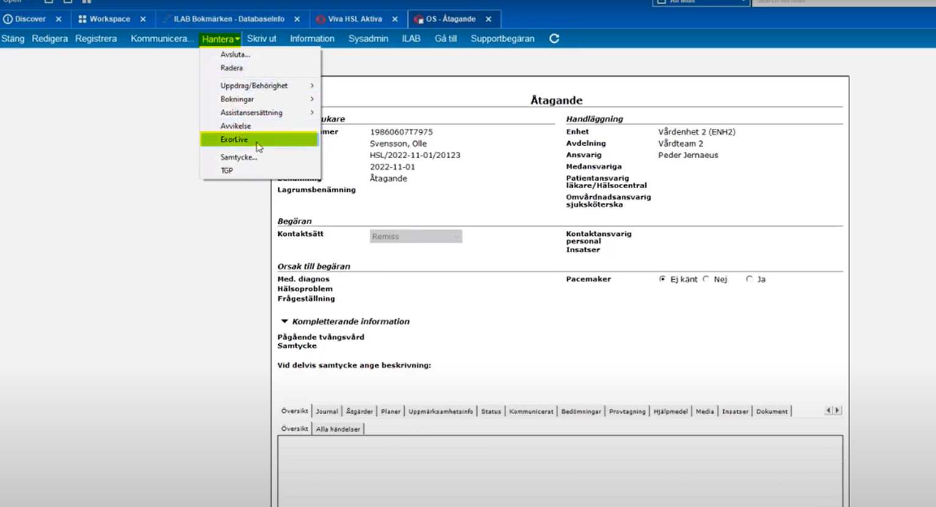The height and width of the screenshot is (507, 936).
Task: Open the Media tab
Action: pos(705,411)
